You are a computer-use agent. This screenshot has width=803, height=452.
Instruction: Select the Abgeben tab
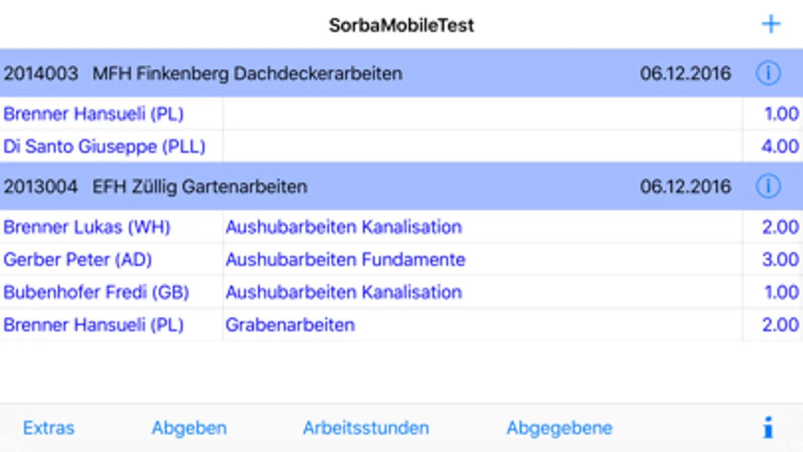(189, 428)
